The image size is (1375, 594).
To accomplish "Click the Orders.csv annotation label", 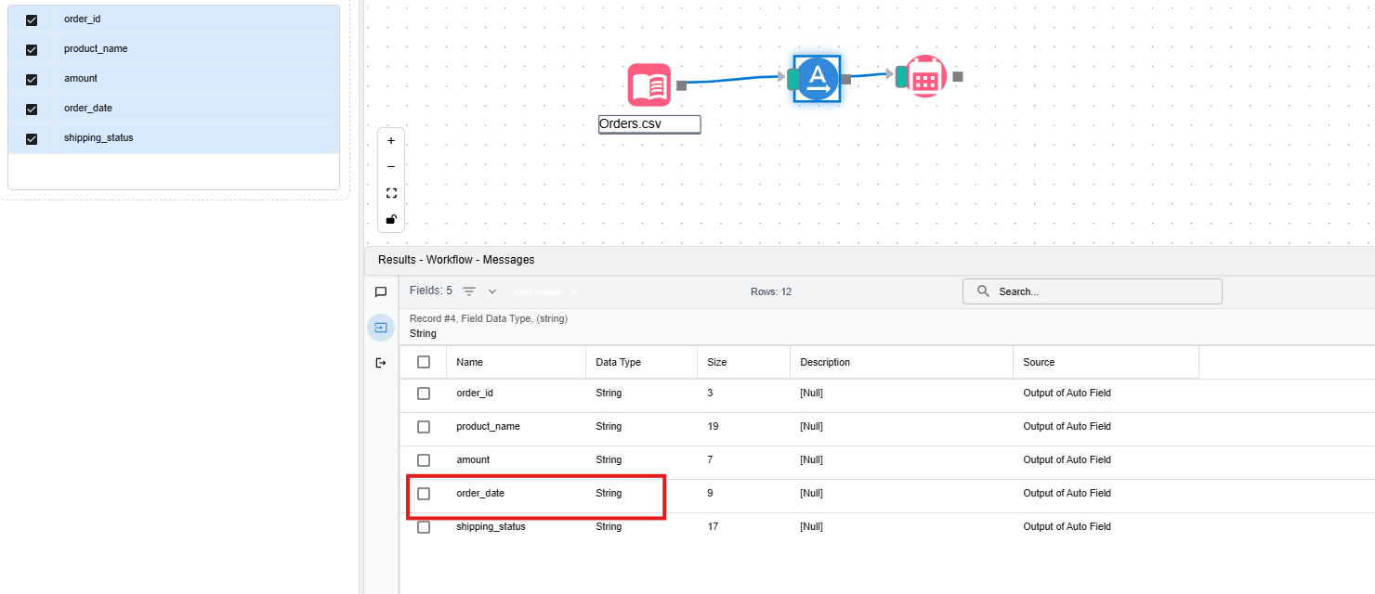I will point(648,123).
